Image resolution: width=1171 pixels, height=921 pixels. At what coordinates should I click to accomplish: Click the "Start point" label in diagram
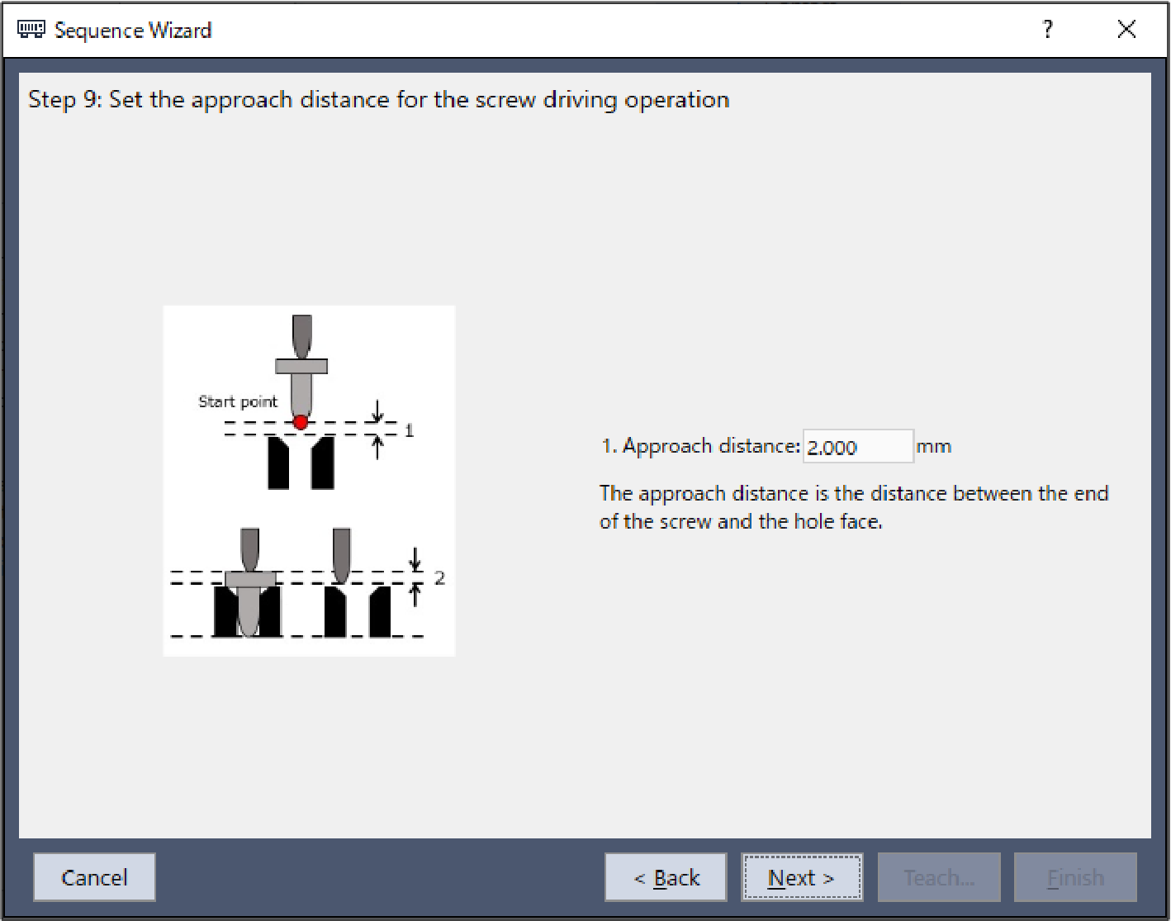(238, 401)
